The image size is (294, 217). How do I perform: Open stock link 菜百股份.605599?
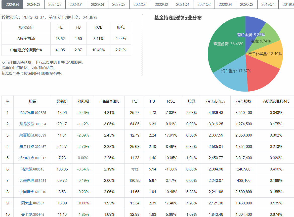pyautogui.click(x=33, y=135)
